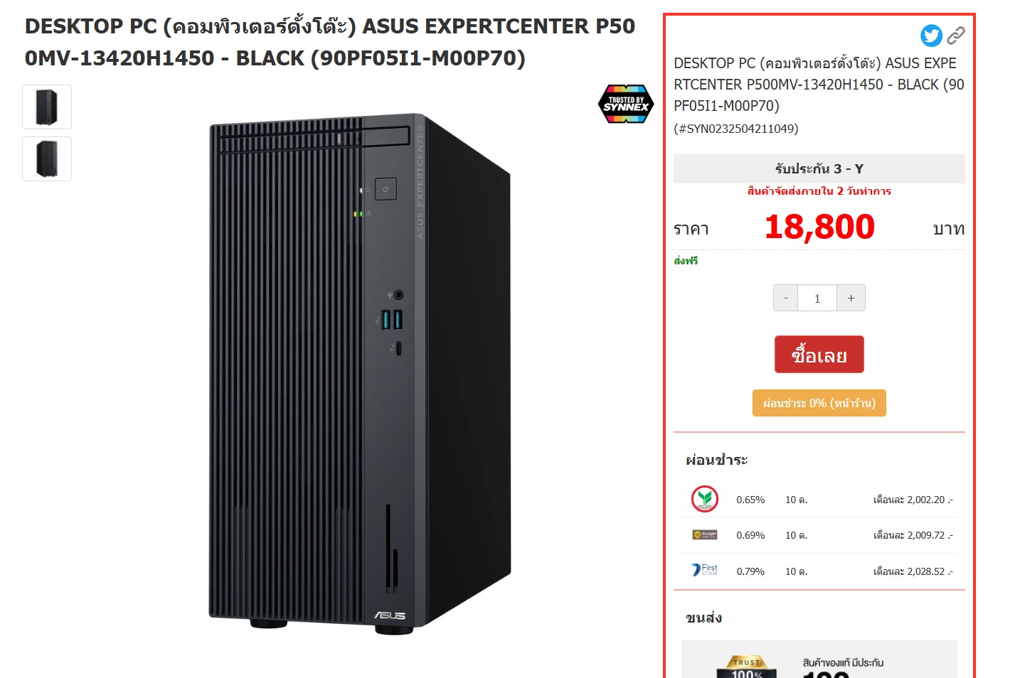This screenshot has width=1020, height=678.
Task: Select the 0.69% 10-month installment row
Action: pyautogui.click(x=819, y=535)
